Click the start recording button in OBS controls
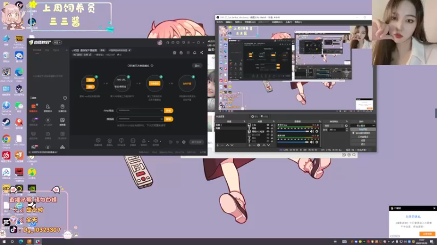 [x=363, y=130]
